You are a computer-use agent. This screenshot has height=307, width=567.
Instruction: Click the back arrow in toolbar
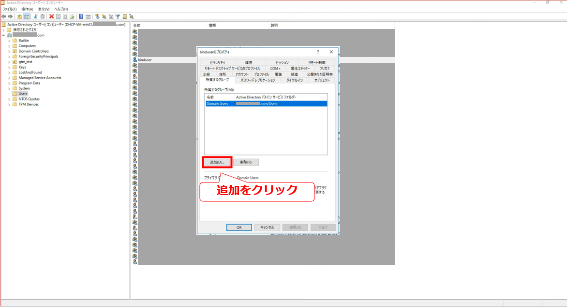[4, 16]
